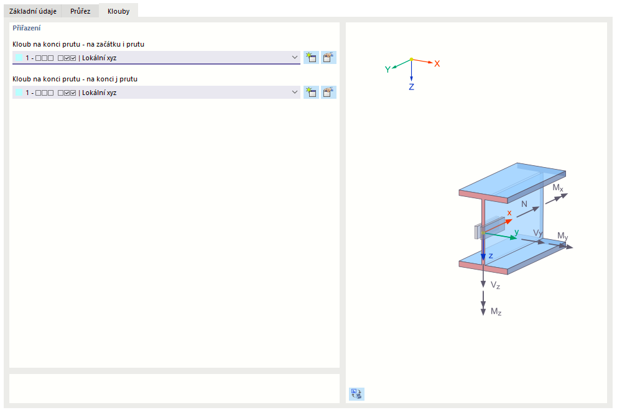Click the view settings icon below the preview

356,393
